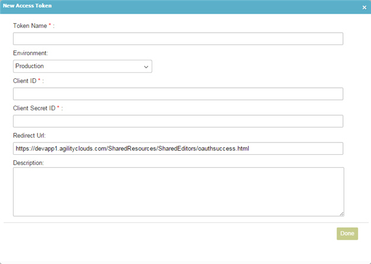Click the Redirect Url label
Screen dimensions: 371x264
tap(29, 135)
